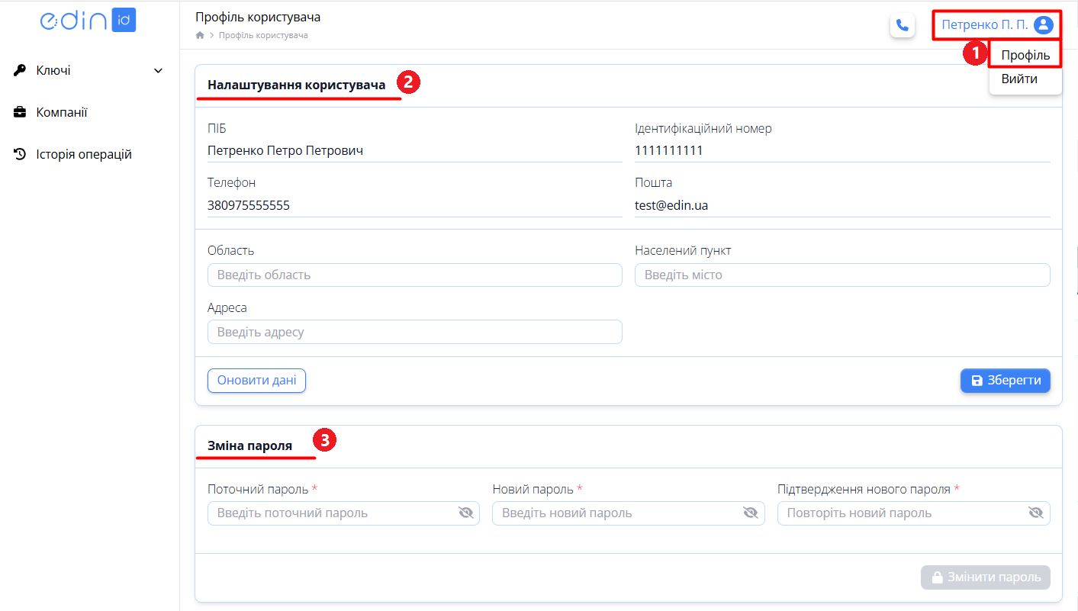Click the EDIN id logo
This screenshot has width=1078, height=611.
[88, 21]
